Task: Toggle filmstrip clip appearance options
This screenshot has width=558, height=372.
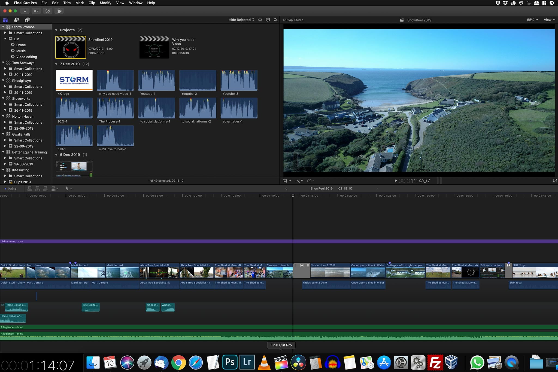Action: point(268,20)
